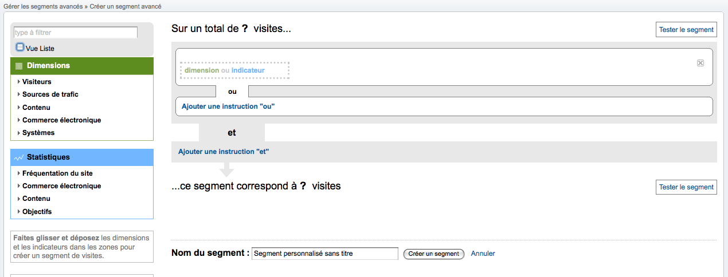Click the top Tester le segment button
The height and width of the screenshot is (277, 728).
(686, 30)
